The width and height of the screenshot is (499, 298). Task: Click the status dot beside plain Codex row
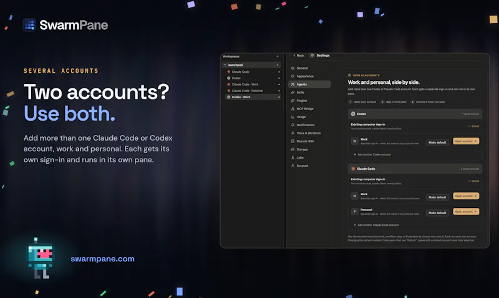click(279, 78)
